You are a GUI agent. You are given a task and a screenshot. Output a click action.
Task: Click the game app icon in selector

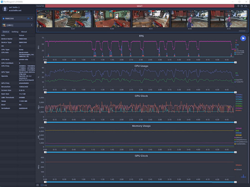(4, 25)
